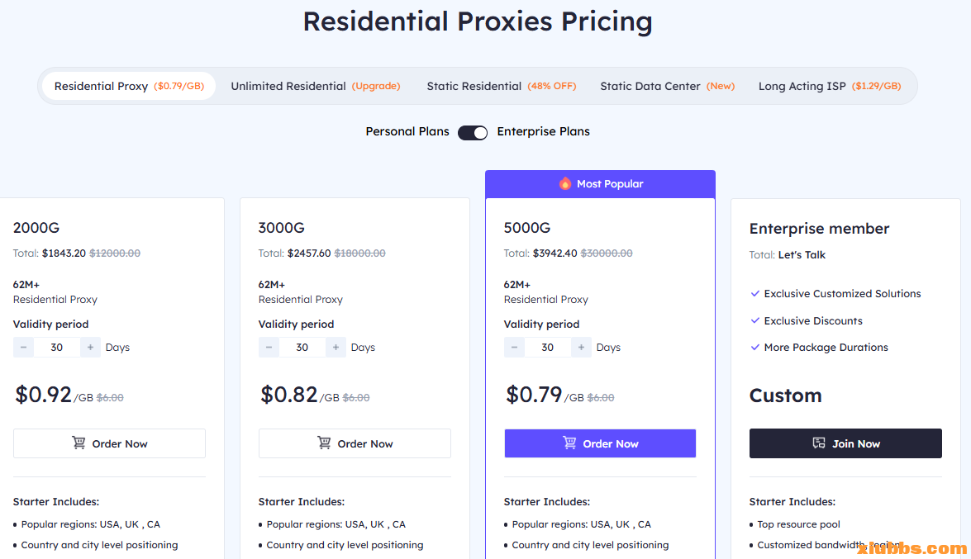Click minus icon in 5000G plan
Screen dimensions: 971x559
click(x=515, y=348)
